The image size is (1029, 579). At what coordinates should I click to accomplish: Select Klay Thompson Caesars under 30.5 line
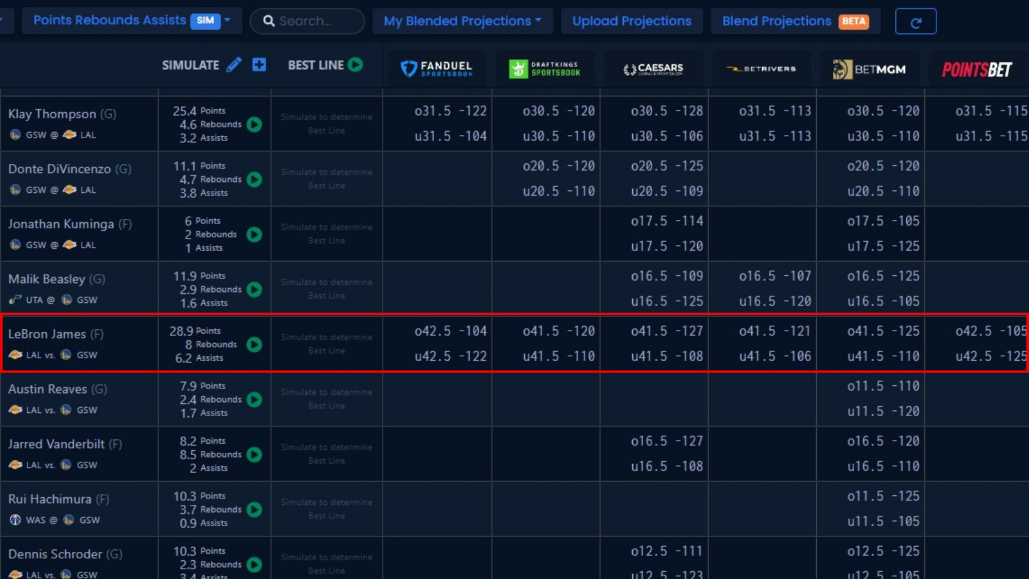point(666,136)
